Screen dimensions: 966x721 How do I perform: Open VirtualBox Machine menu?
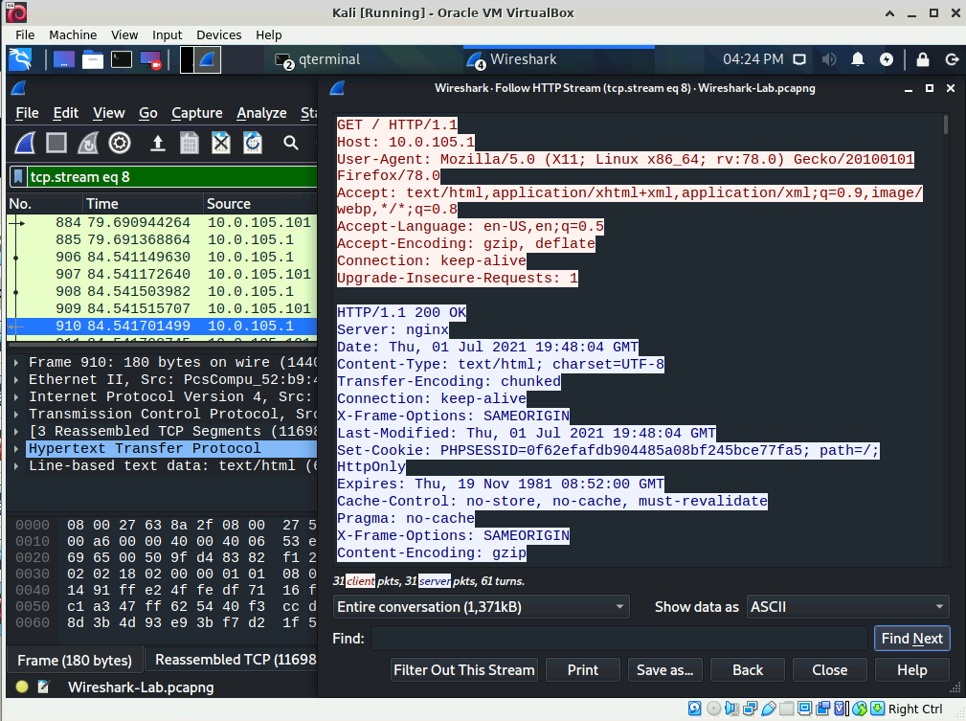[73, 35]
